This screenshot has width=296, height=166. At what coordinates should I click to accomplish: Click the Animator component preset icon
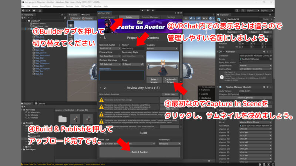coord(268,52)
